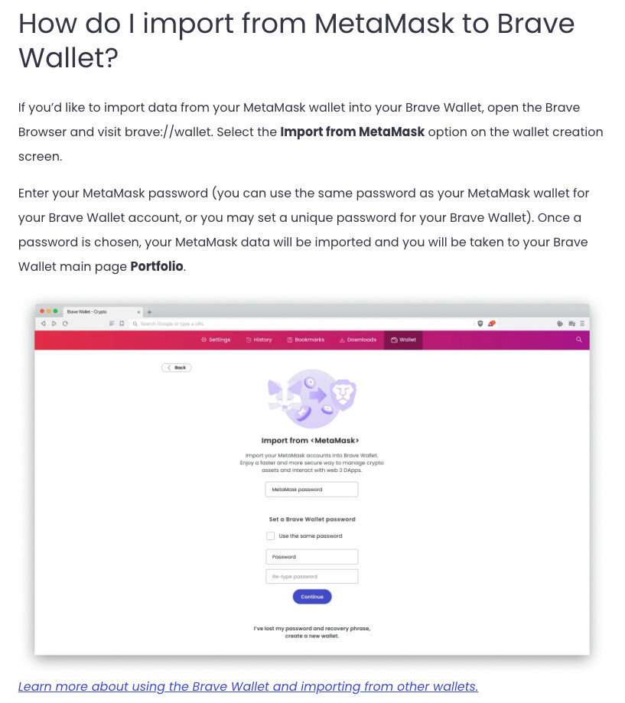Screen dimensions: 625x703
Task: Close the Brave Wallet - Crypto tab
Action: [138, 311]
